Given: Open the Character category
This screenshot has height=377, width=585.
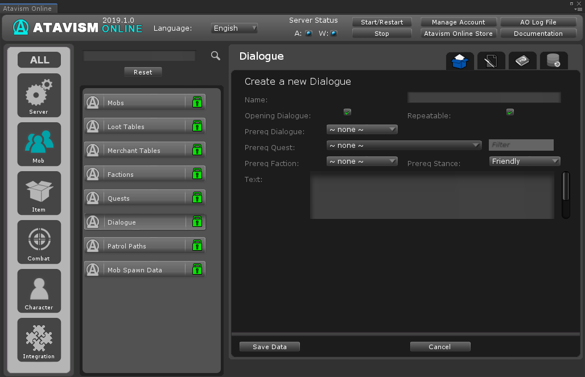Looking at the screenshot, I should coord(39,291).
